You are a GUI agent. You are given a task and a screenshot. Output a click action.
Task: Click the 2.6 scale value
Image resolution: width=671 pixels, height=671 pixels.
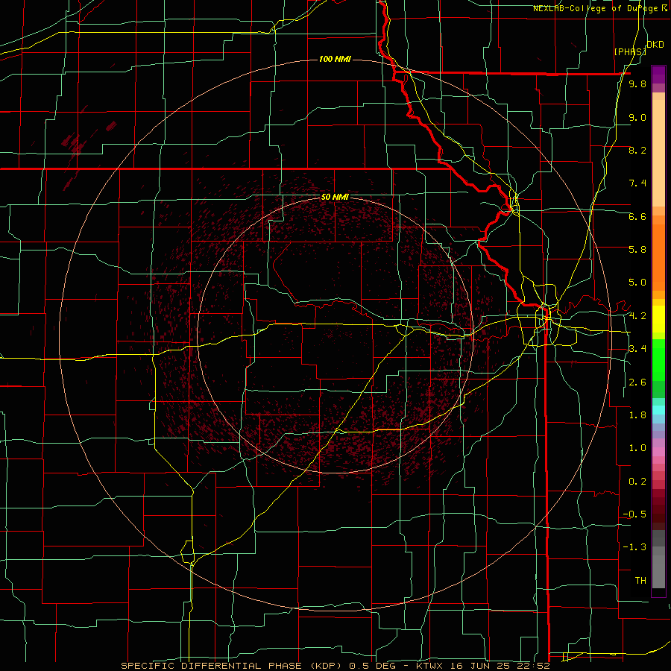coord(637,382)
